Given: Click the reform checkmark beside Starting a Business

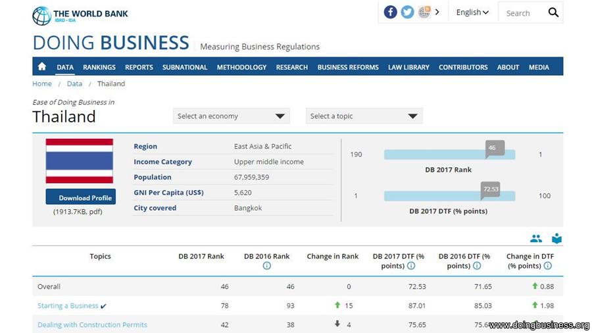Looking at the screenshot, I should coord(103,306).
